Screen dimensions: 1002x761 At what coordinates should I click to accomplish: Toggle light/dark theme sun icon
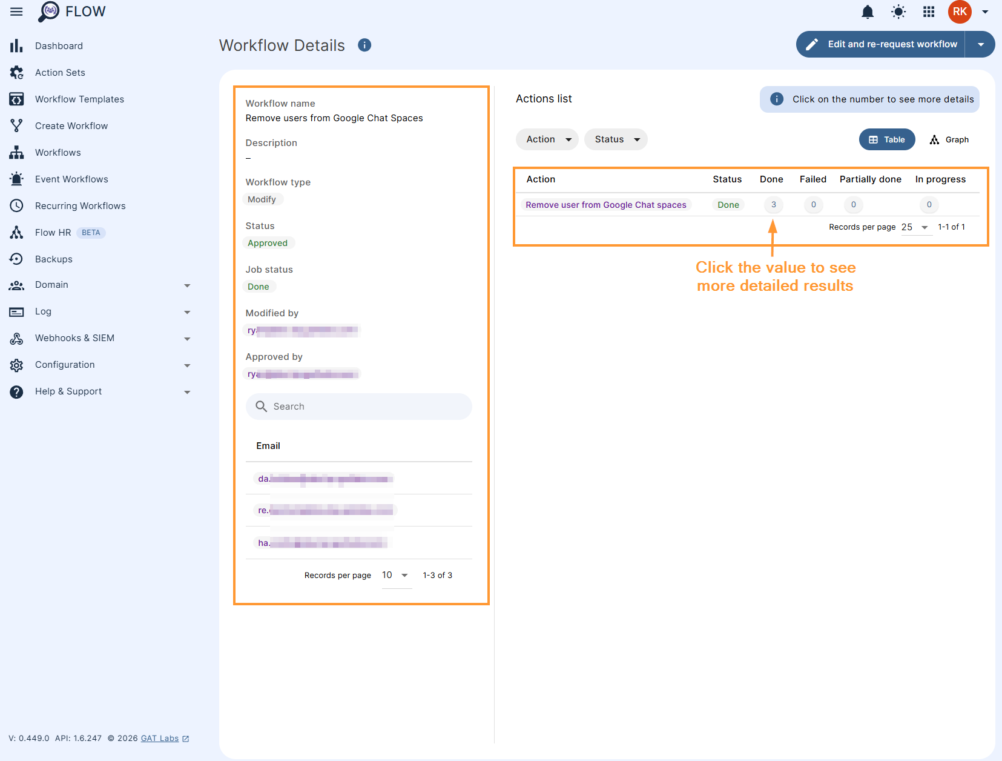[x=898, y=12]
